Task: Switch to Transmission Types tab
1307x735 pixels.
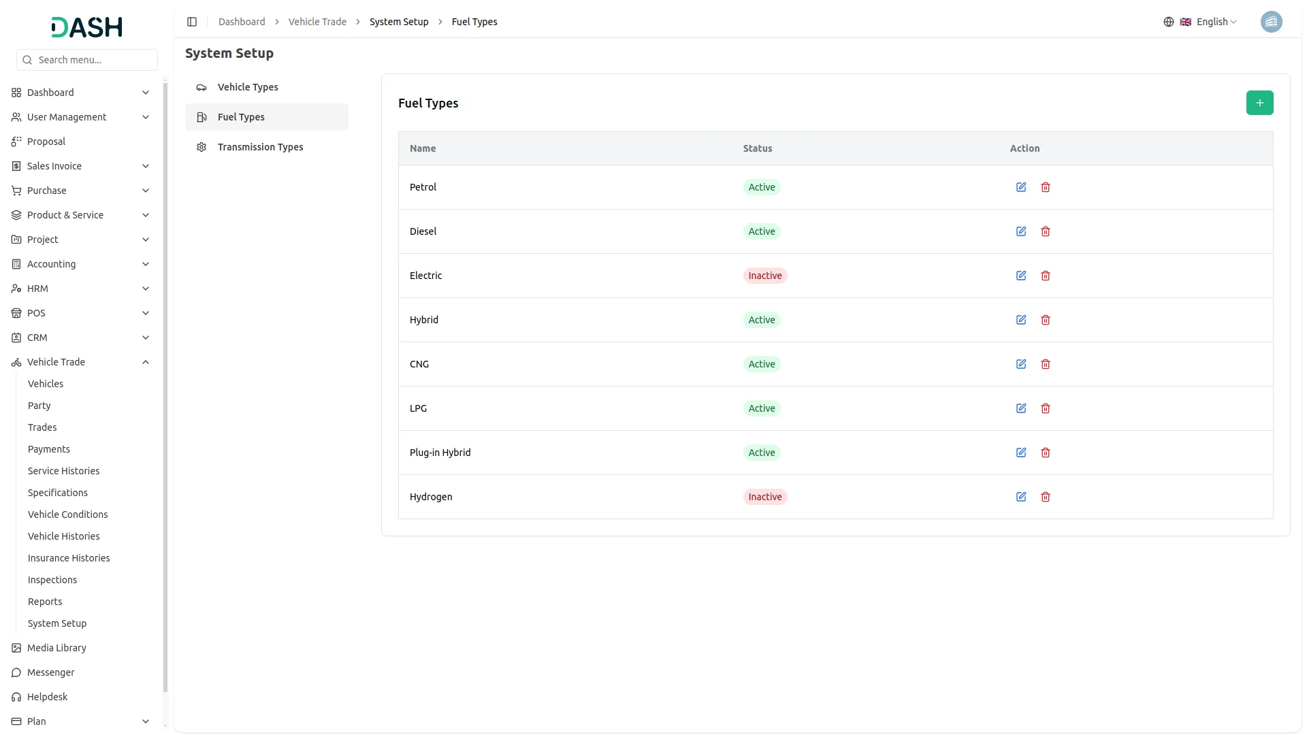Action: [260, 147]
